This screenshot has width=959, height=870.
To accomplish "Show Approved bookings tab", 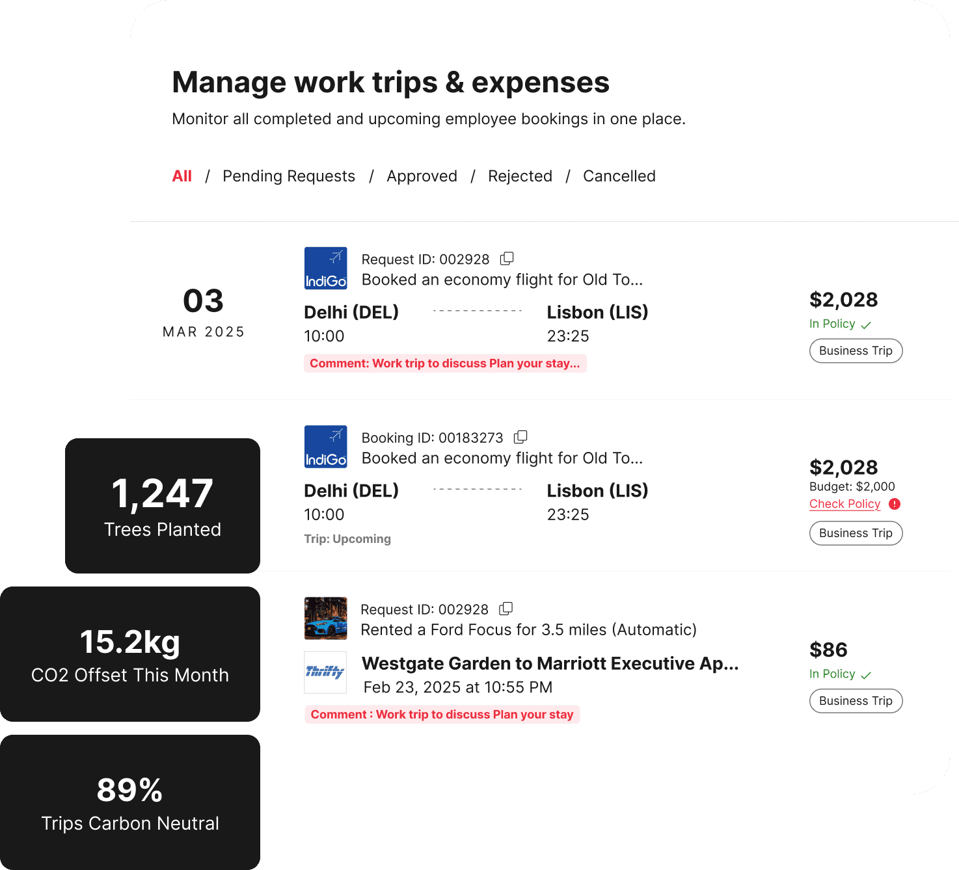I will pos(422,176).
